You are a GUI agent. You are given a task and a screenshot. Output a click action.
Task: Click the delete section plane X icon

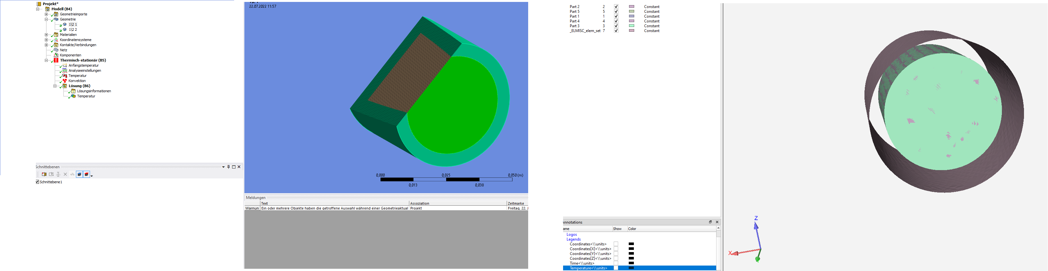pyautogui.click(x=65, y=174)
